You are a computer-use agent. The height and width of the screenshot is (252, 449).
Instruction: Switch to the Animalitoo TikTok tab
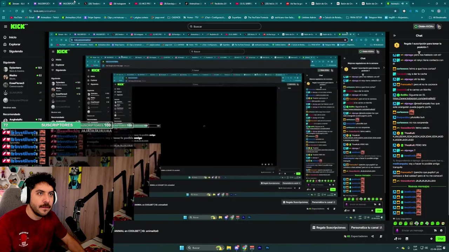195,3
